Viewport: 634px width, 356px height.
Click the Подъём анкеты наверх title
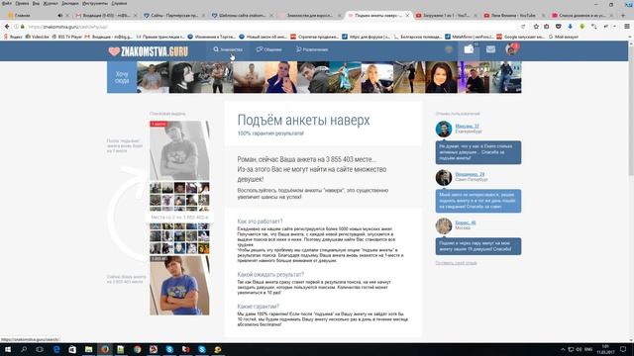pos(303,120)
